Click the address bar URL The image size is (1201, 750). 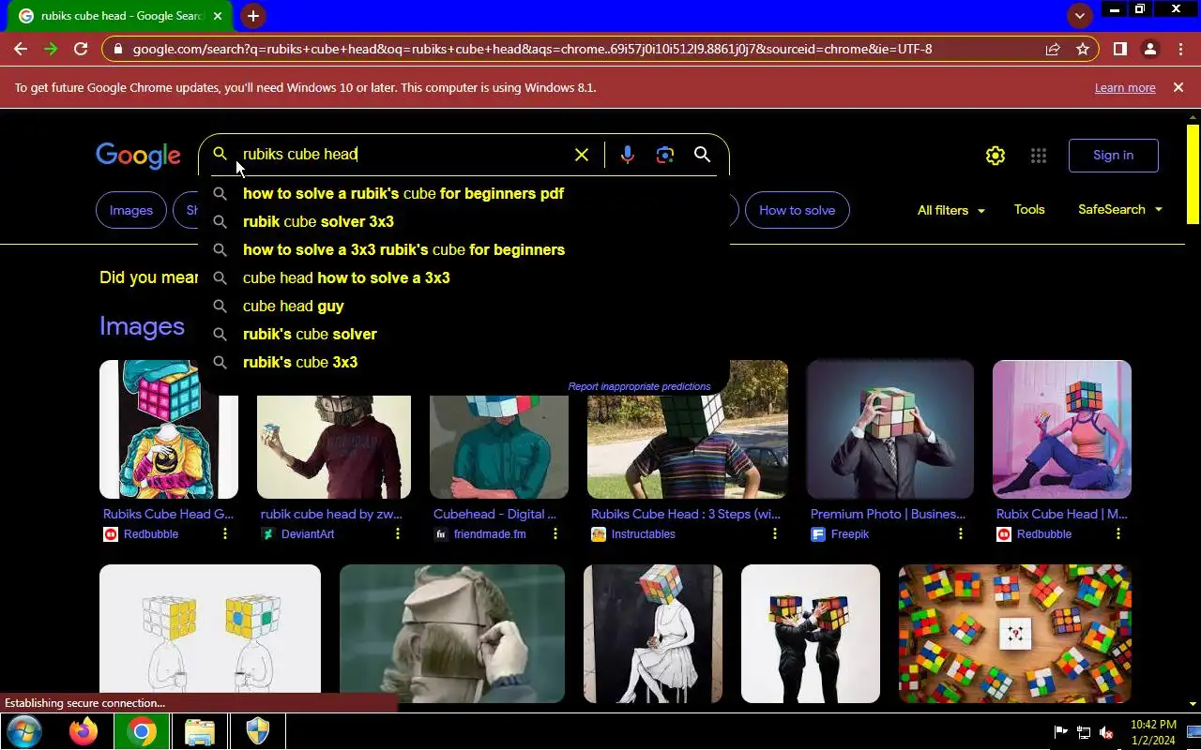coord(532,49)
